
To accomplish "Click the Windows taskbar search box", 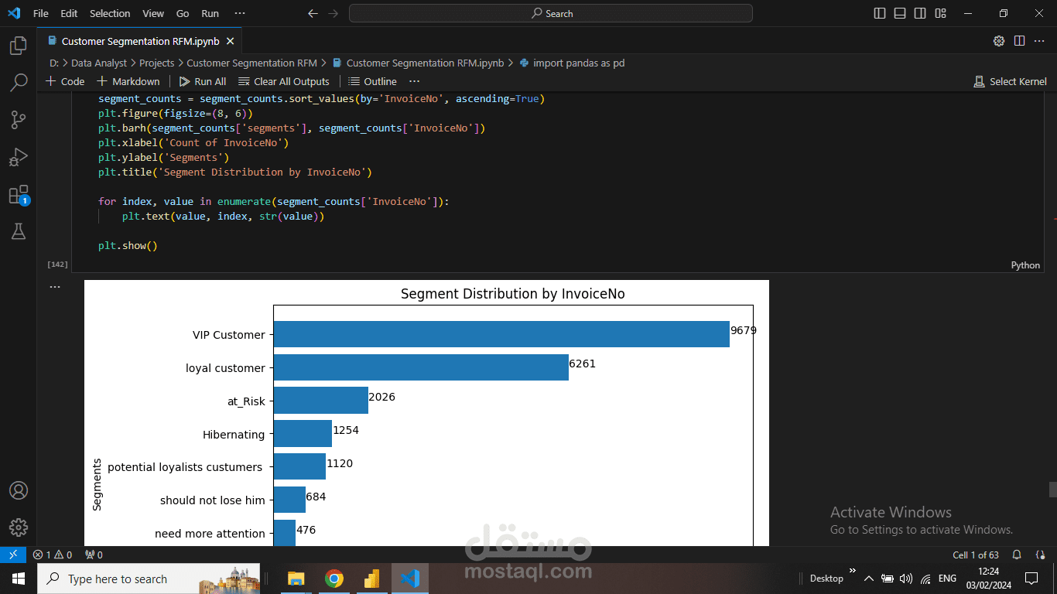I will pos(116,579).
